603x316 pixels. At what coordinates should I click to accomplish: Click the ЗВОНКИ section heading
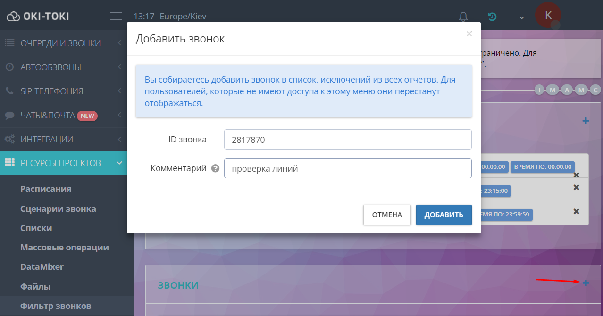tap(178, 285)
